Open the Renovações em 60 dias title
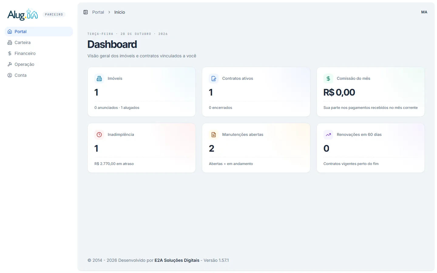 (359, 135)
